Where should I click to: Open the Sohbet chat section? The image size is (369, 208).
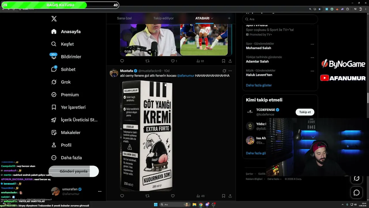coord(63,69)
